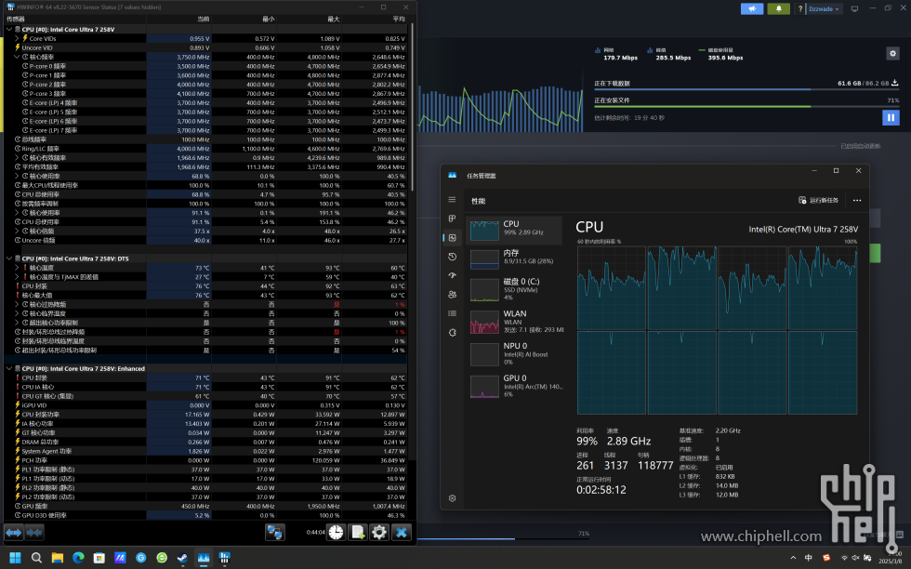Select CPU in Task Manager performance list
The height and width of the screenshot is (569, 911).
coord(515,230)
